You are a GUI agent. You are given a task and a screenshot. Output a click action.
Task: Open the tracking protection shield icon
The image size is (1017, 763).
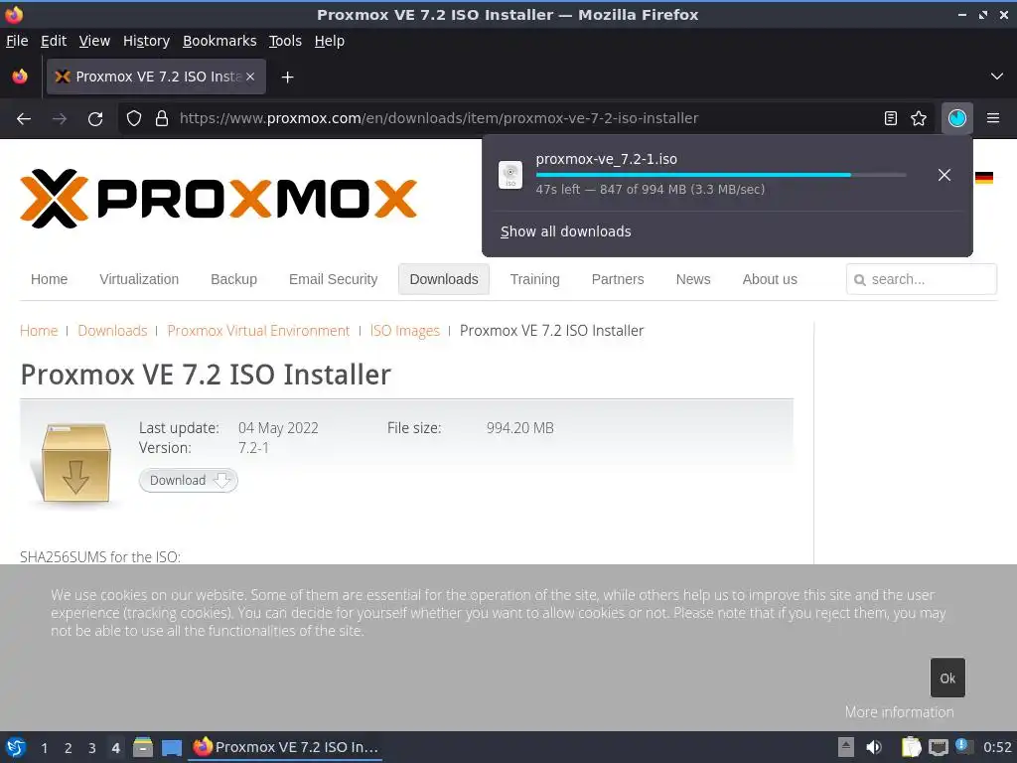pos(134,118)
